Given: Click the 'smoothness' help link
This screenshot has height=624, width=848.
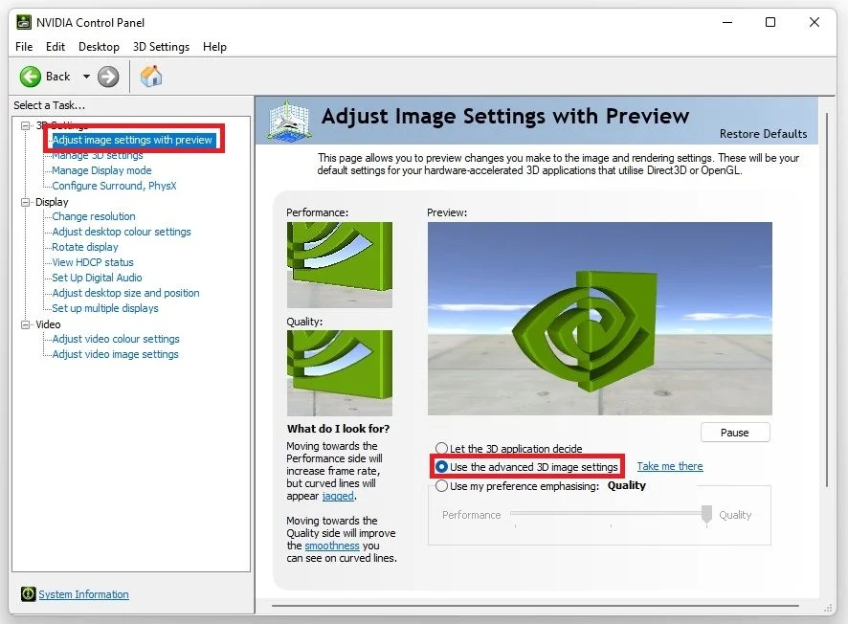Looking at the screenshot, I should [x=332, y=546].
